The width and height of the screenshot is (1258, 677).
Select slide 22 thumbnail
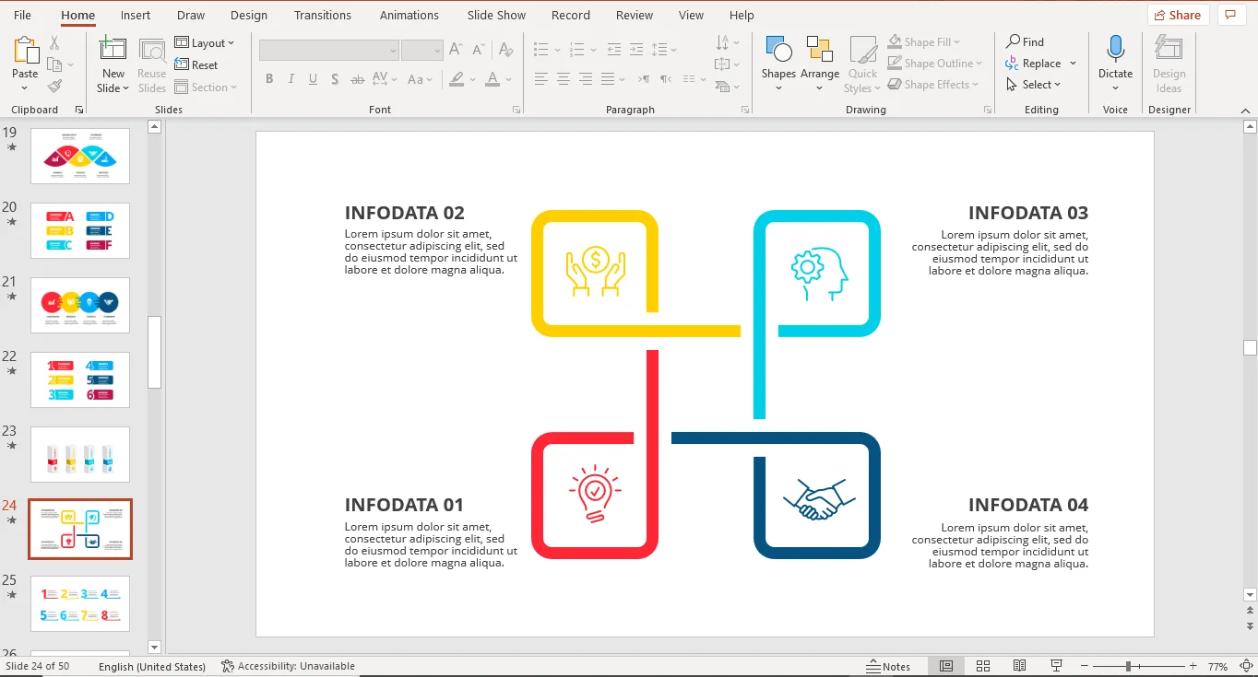(80, 379)
